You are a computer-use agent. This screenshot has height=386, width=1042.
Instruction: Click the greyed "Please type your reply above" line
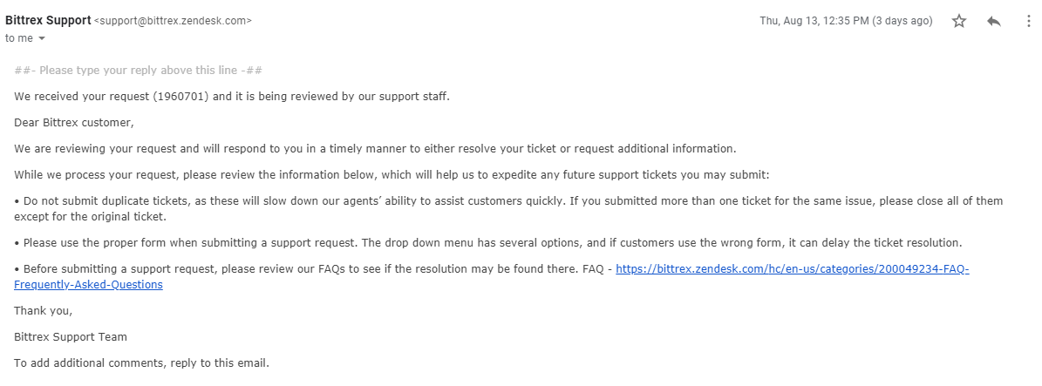point(139,71)
